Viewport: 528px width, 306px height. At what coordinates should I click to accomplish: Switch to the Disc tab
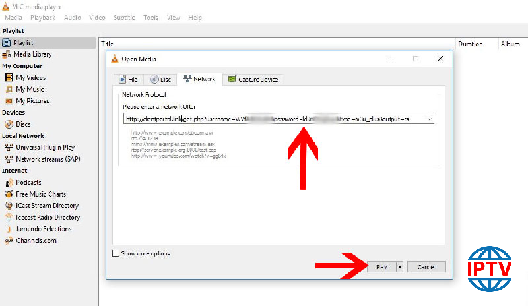[160, 80]
